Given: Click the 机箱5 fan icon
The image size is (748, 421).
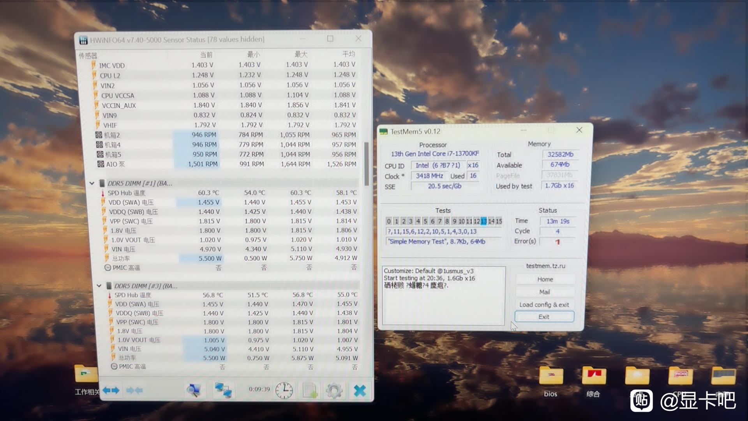Looking at the screenshot, I should pyautogui.click(x=100, y=154).
